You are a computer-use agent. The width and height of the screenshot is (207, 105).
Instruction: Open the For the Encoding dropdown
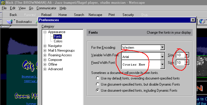click(x=163, y=47)
